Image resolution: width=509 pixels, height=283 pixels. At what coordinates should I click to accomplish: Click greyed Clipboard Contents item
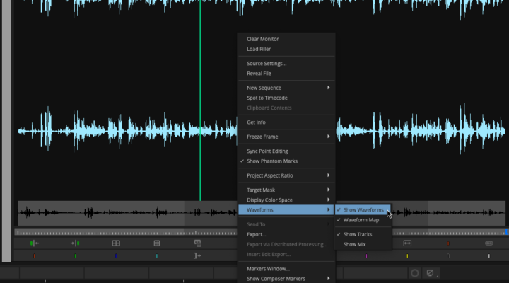(286, 108)
